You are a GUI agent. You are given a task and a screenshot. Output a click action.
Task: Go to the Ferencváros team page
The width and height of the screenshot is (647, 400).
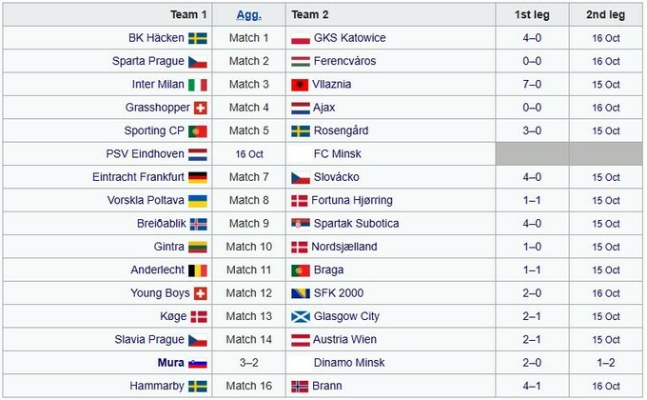(x=344, y=61)
